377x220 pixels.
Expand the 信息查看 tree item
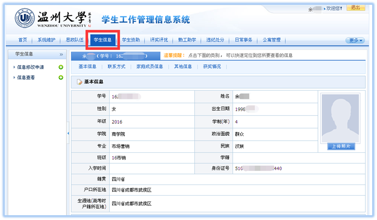14,78
